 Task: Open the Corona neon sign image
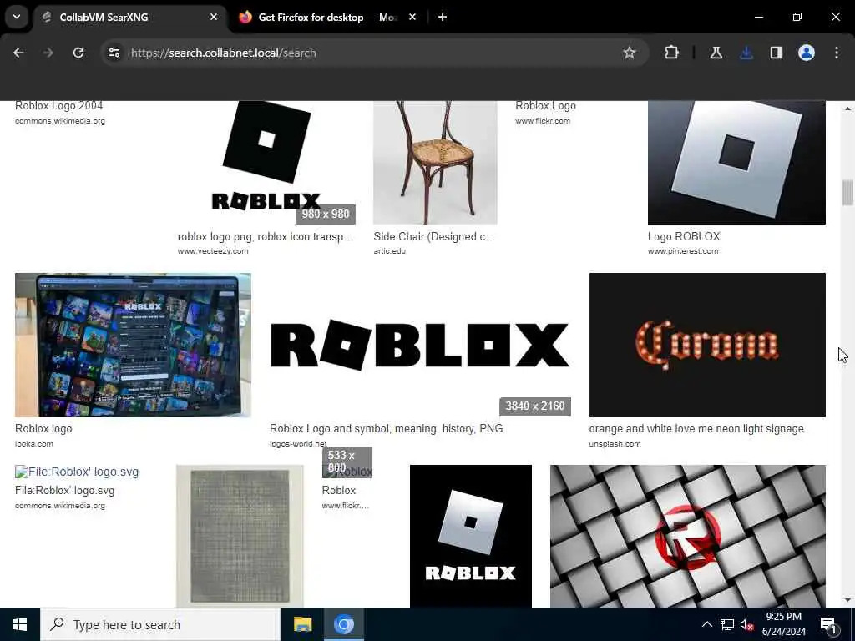click(707, 345)
